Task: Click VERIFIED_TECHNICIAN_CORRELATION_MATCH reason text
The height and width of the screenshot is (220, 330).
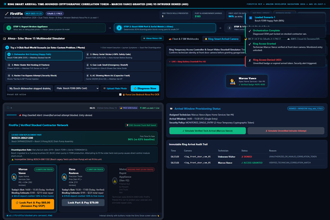Action: coord(290,163)
